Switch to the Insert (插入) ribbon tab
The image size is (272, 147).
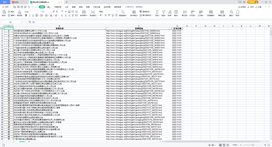(49, 7)
